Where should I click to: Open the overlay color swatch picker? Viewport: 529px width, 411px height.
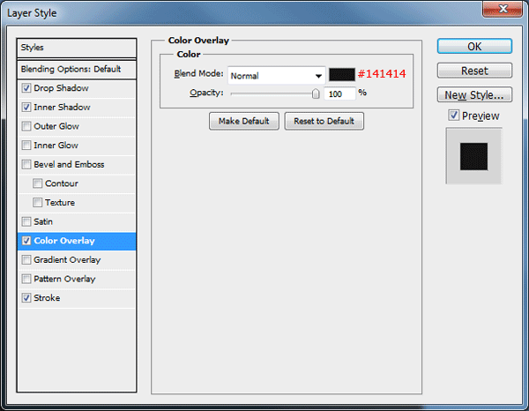point(342,75)
